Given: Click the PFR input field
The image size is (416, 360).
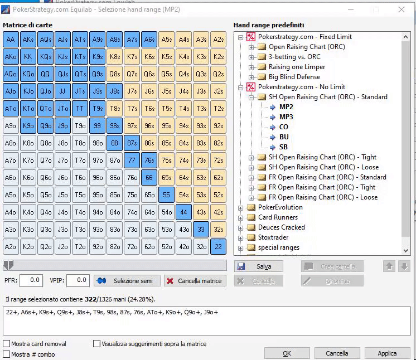Looking at the screenshot, I should 31,280.
